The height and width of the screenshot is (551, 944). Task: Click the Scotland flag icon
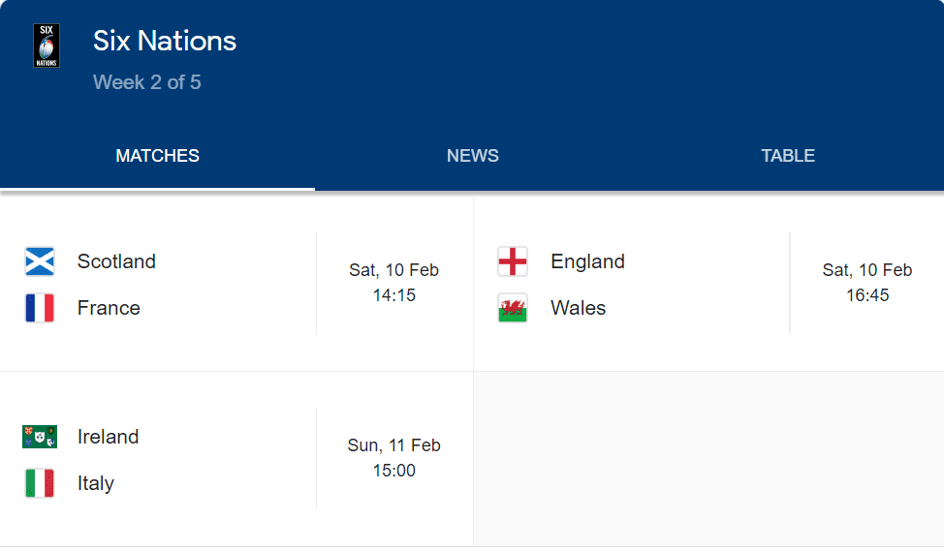pos(40,261)
